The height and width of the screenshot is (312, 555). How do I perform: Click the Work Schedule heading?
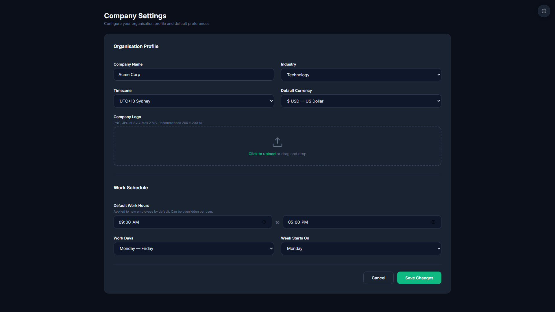131,187
